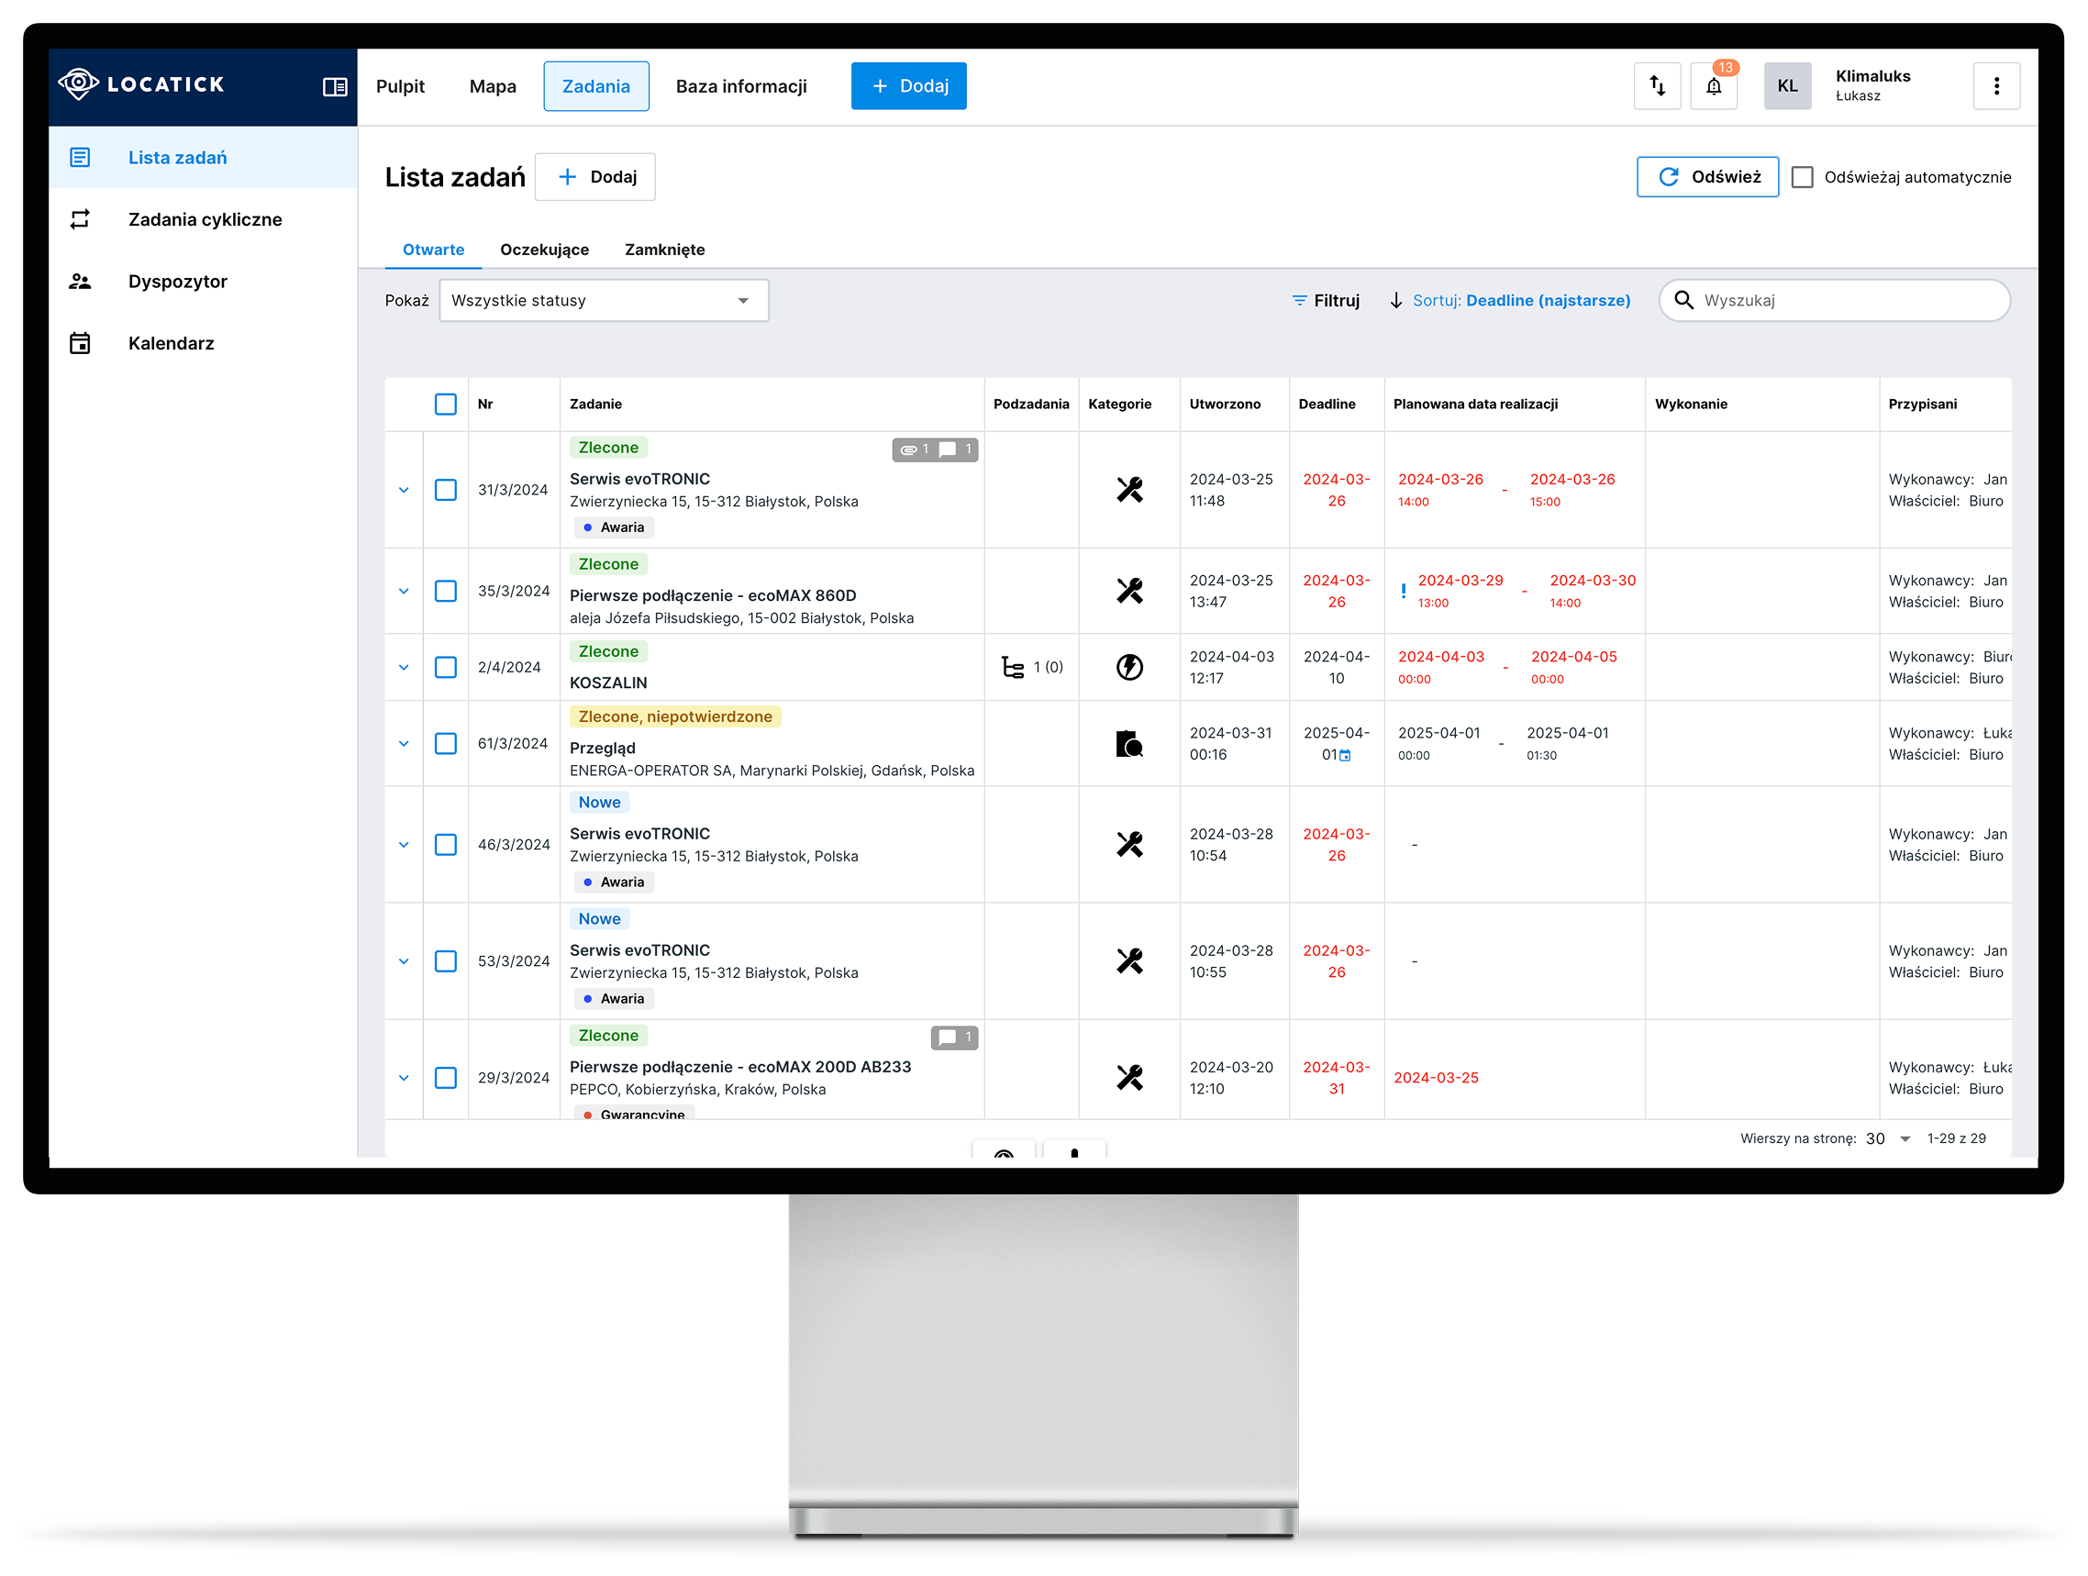The height and width of the screenshot is (1576, 2088).
Task: Expand row chevron for task 29/3/2024
Action: coord(403,1078)
